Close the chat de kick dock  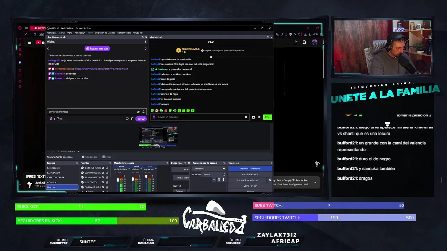271,37
